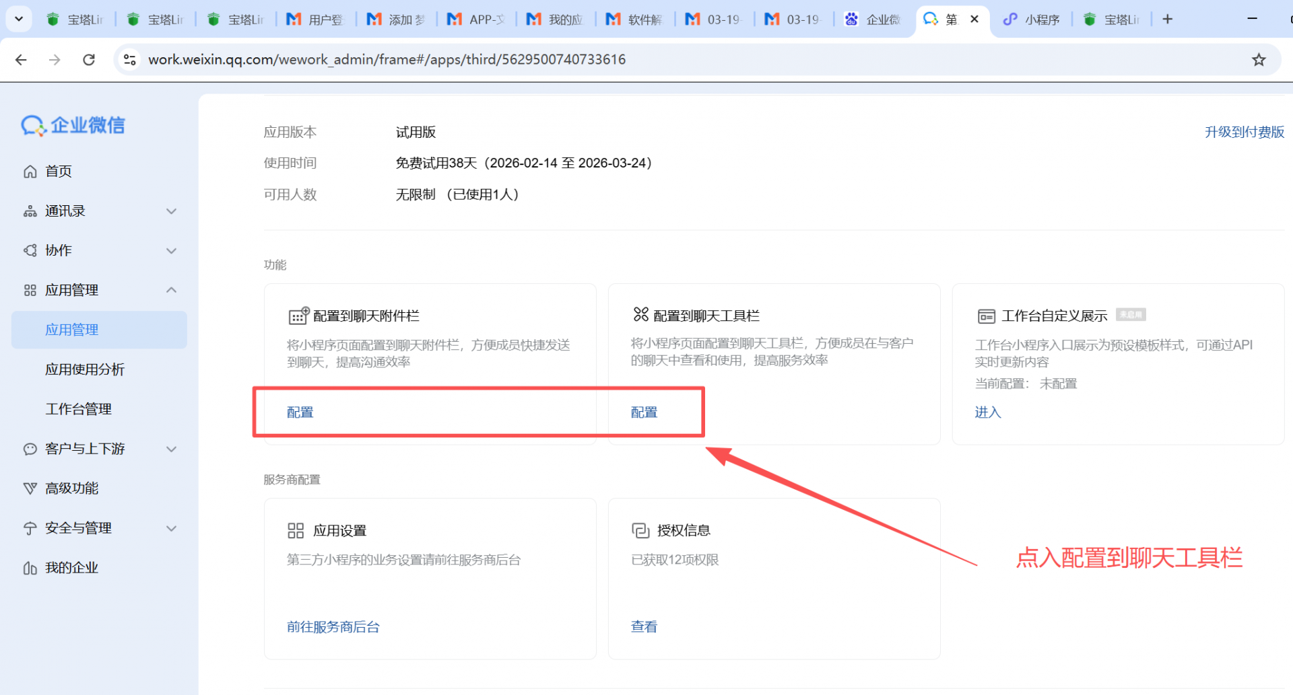The image size is (1293, 695).
Task: Click the 应用设置 grid icon
Action: [296, 531]
